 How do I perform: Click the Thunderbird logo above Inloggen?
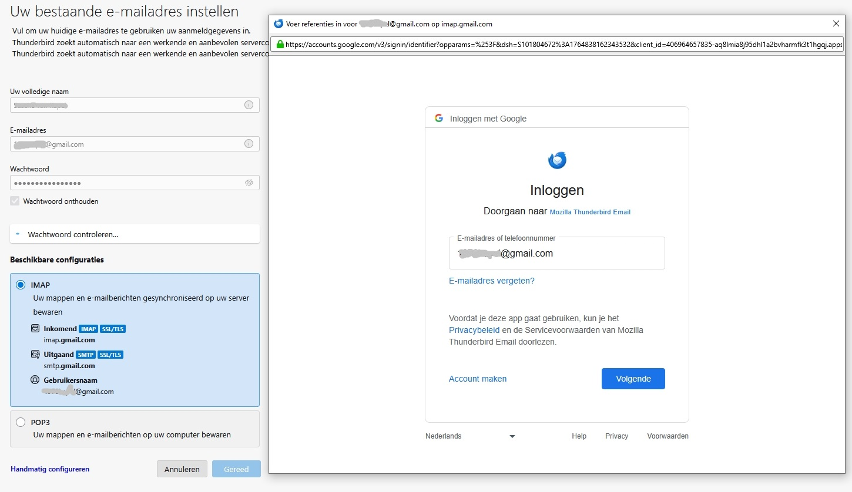[x=557, y=160]
